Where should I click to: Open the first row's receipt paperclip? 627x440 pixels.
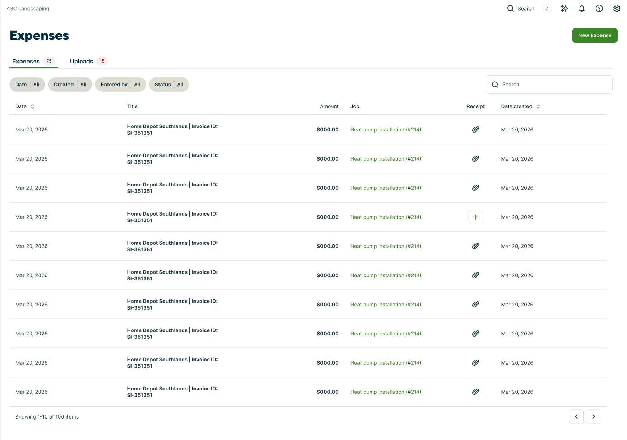click(475, 130)
